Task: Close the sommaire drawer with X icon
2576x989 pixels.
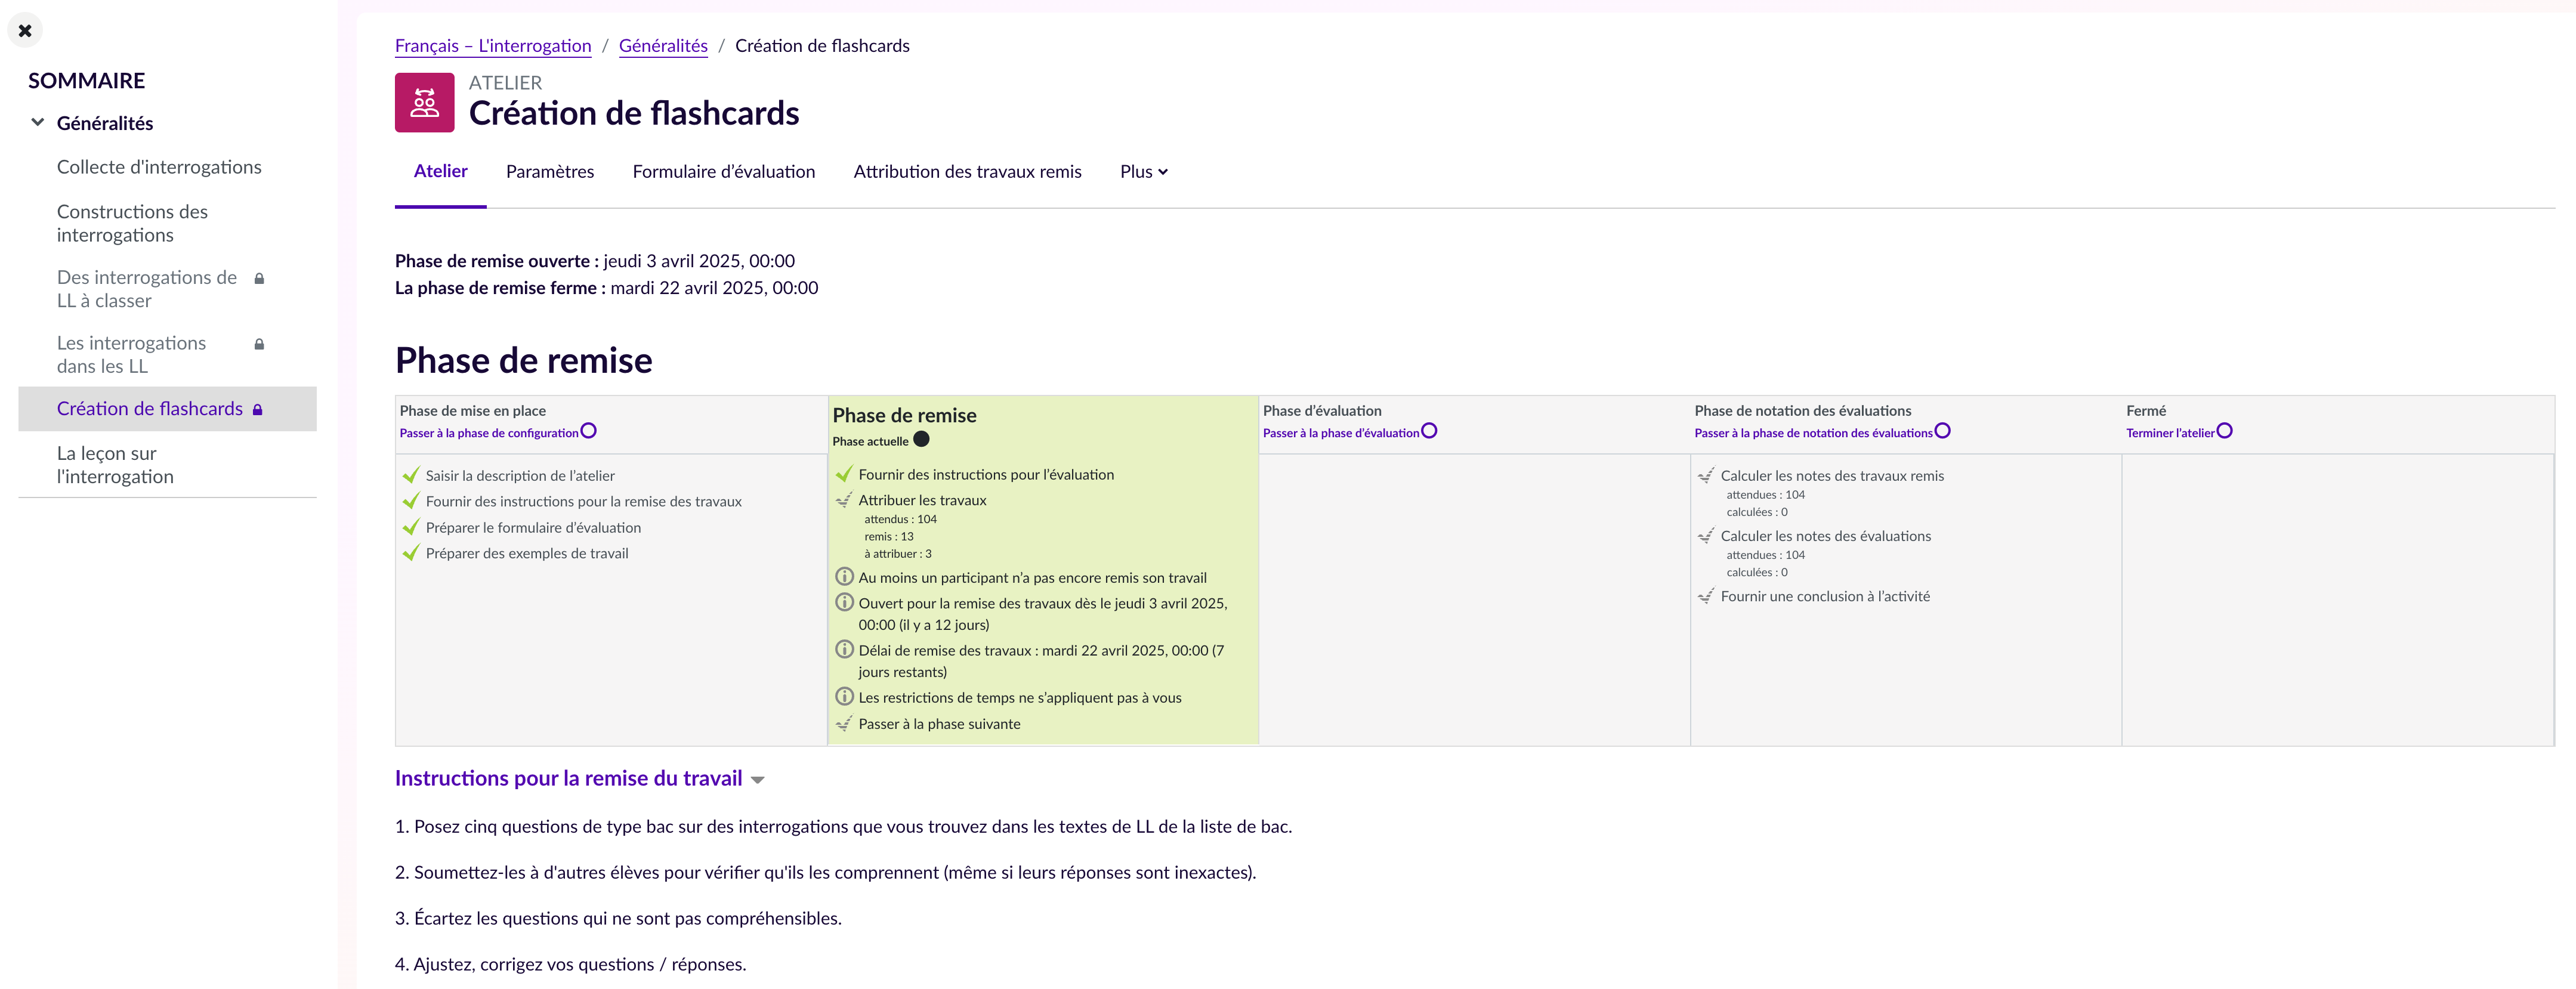Action: coord(25,31)
